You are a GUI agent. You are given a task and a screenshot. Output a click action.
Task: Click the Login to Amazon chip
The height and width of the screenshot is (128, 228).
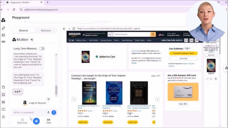[35, 103]
